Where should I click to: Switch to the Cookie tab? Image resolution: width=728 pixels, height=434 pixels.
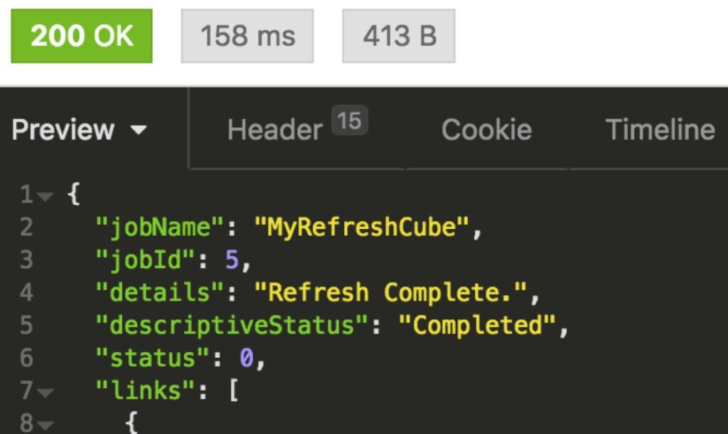pyautogui.click(x=486, y=130)
